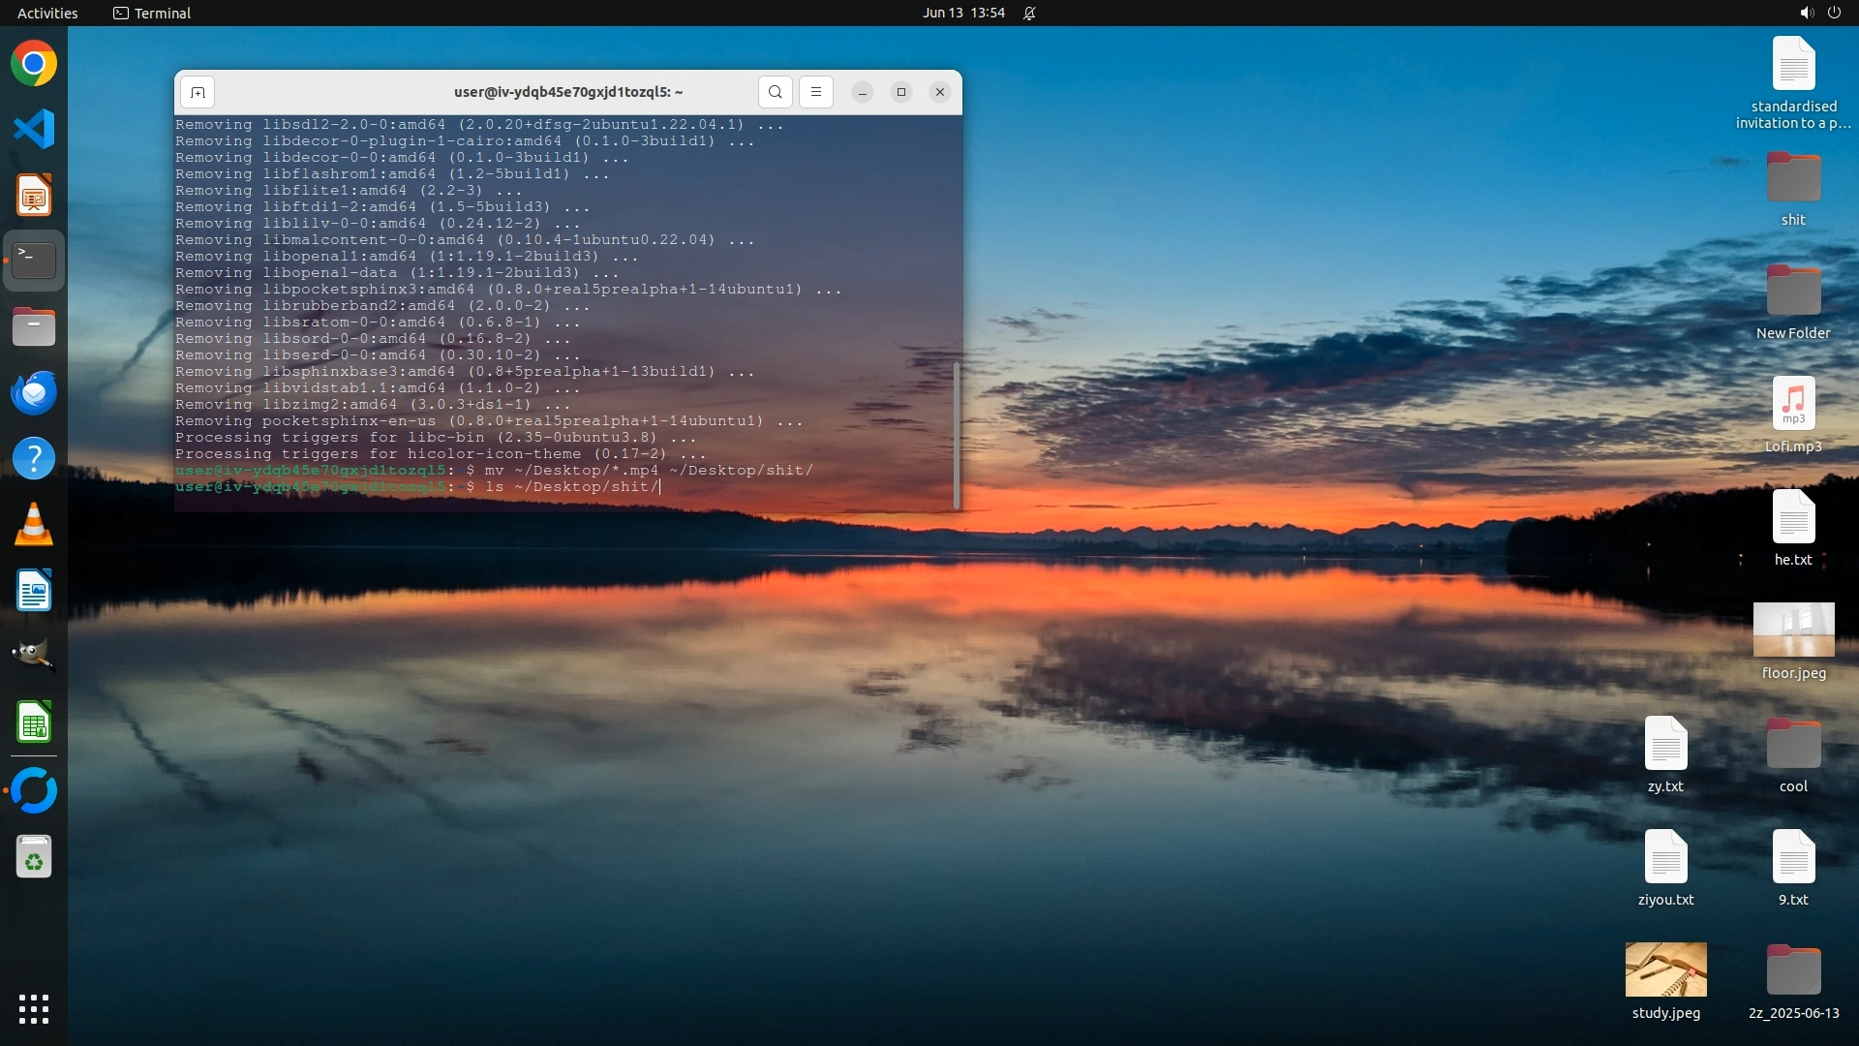Image resolution: width=1859 pixels, height=1046 pixels.
Task: Click the terminal vertical scrollbar
Action: (957, 436)
